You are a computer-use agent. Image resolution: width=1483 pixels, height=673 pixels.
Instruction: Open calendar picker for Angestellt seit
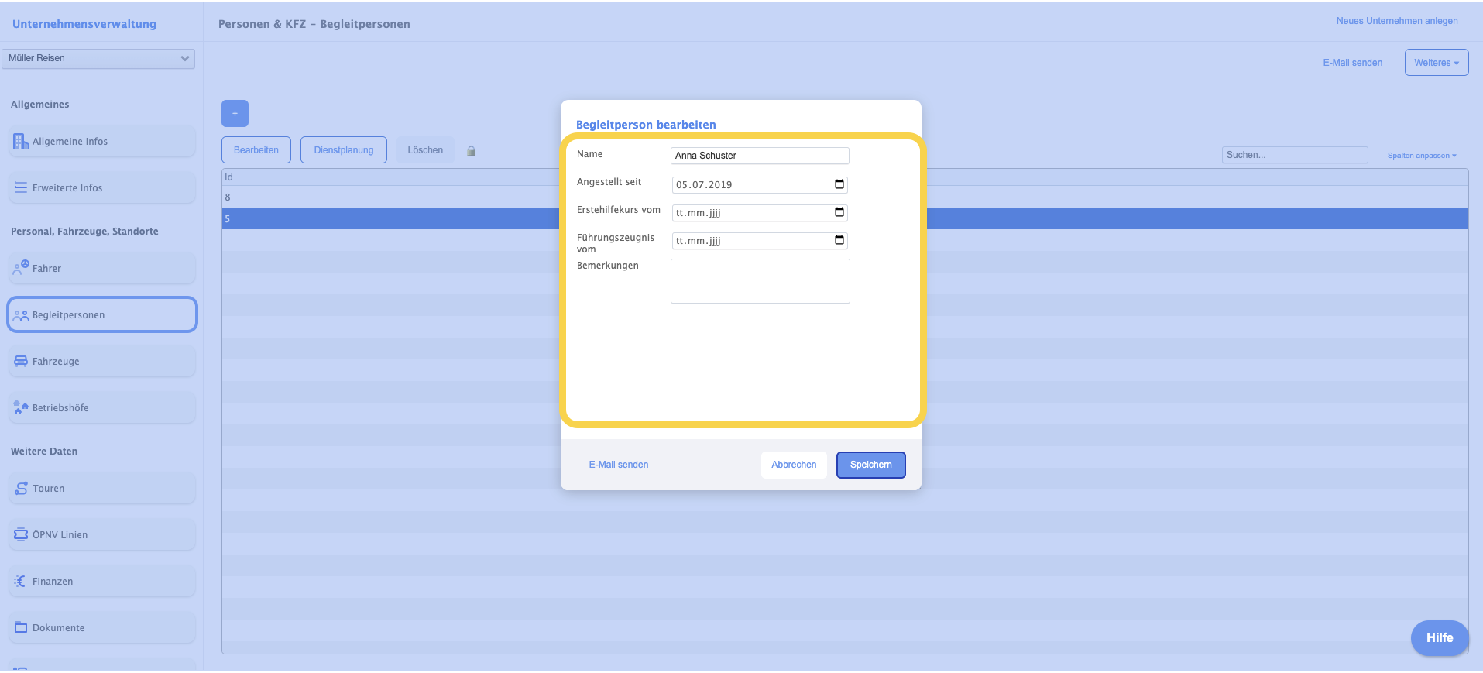point(839,184)
